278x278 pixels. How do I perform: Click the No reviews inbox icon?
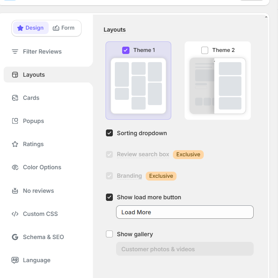tap(15, 191)
